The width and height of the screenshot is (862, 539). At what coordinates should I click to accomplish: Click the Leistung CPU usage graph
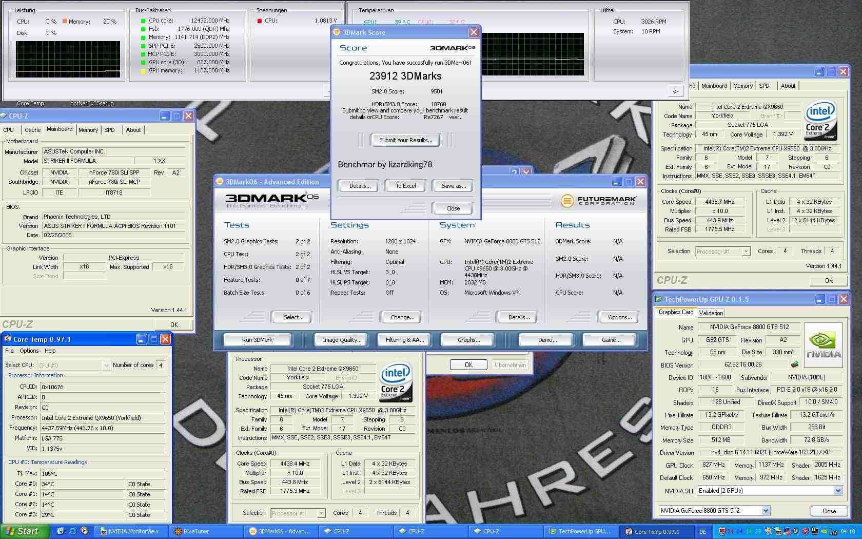68,60
